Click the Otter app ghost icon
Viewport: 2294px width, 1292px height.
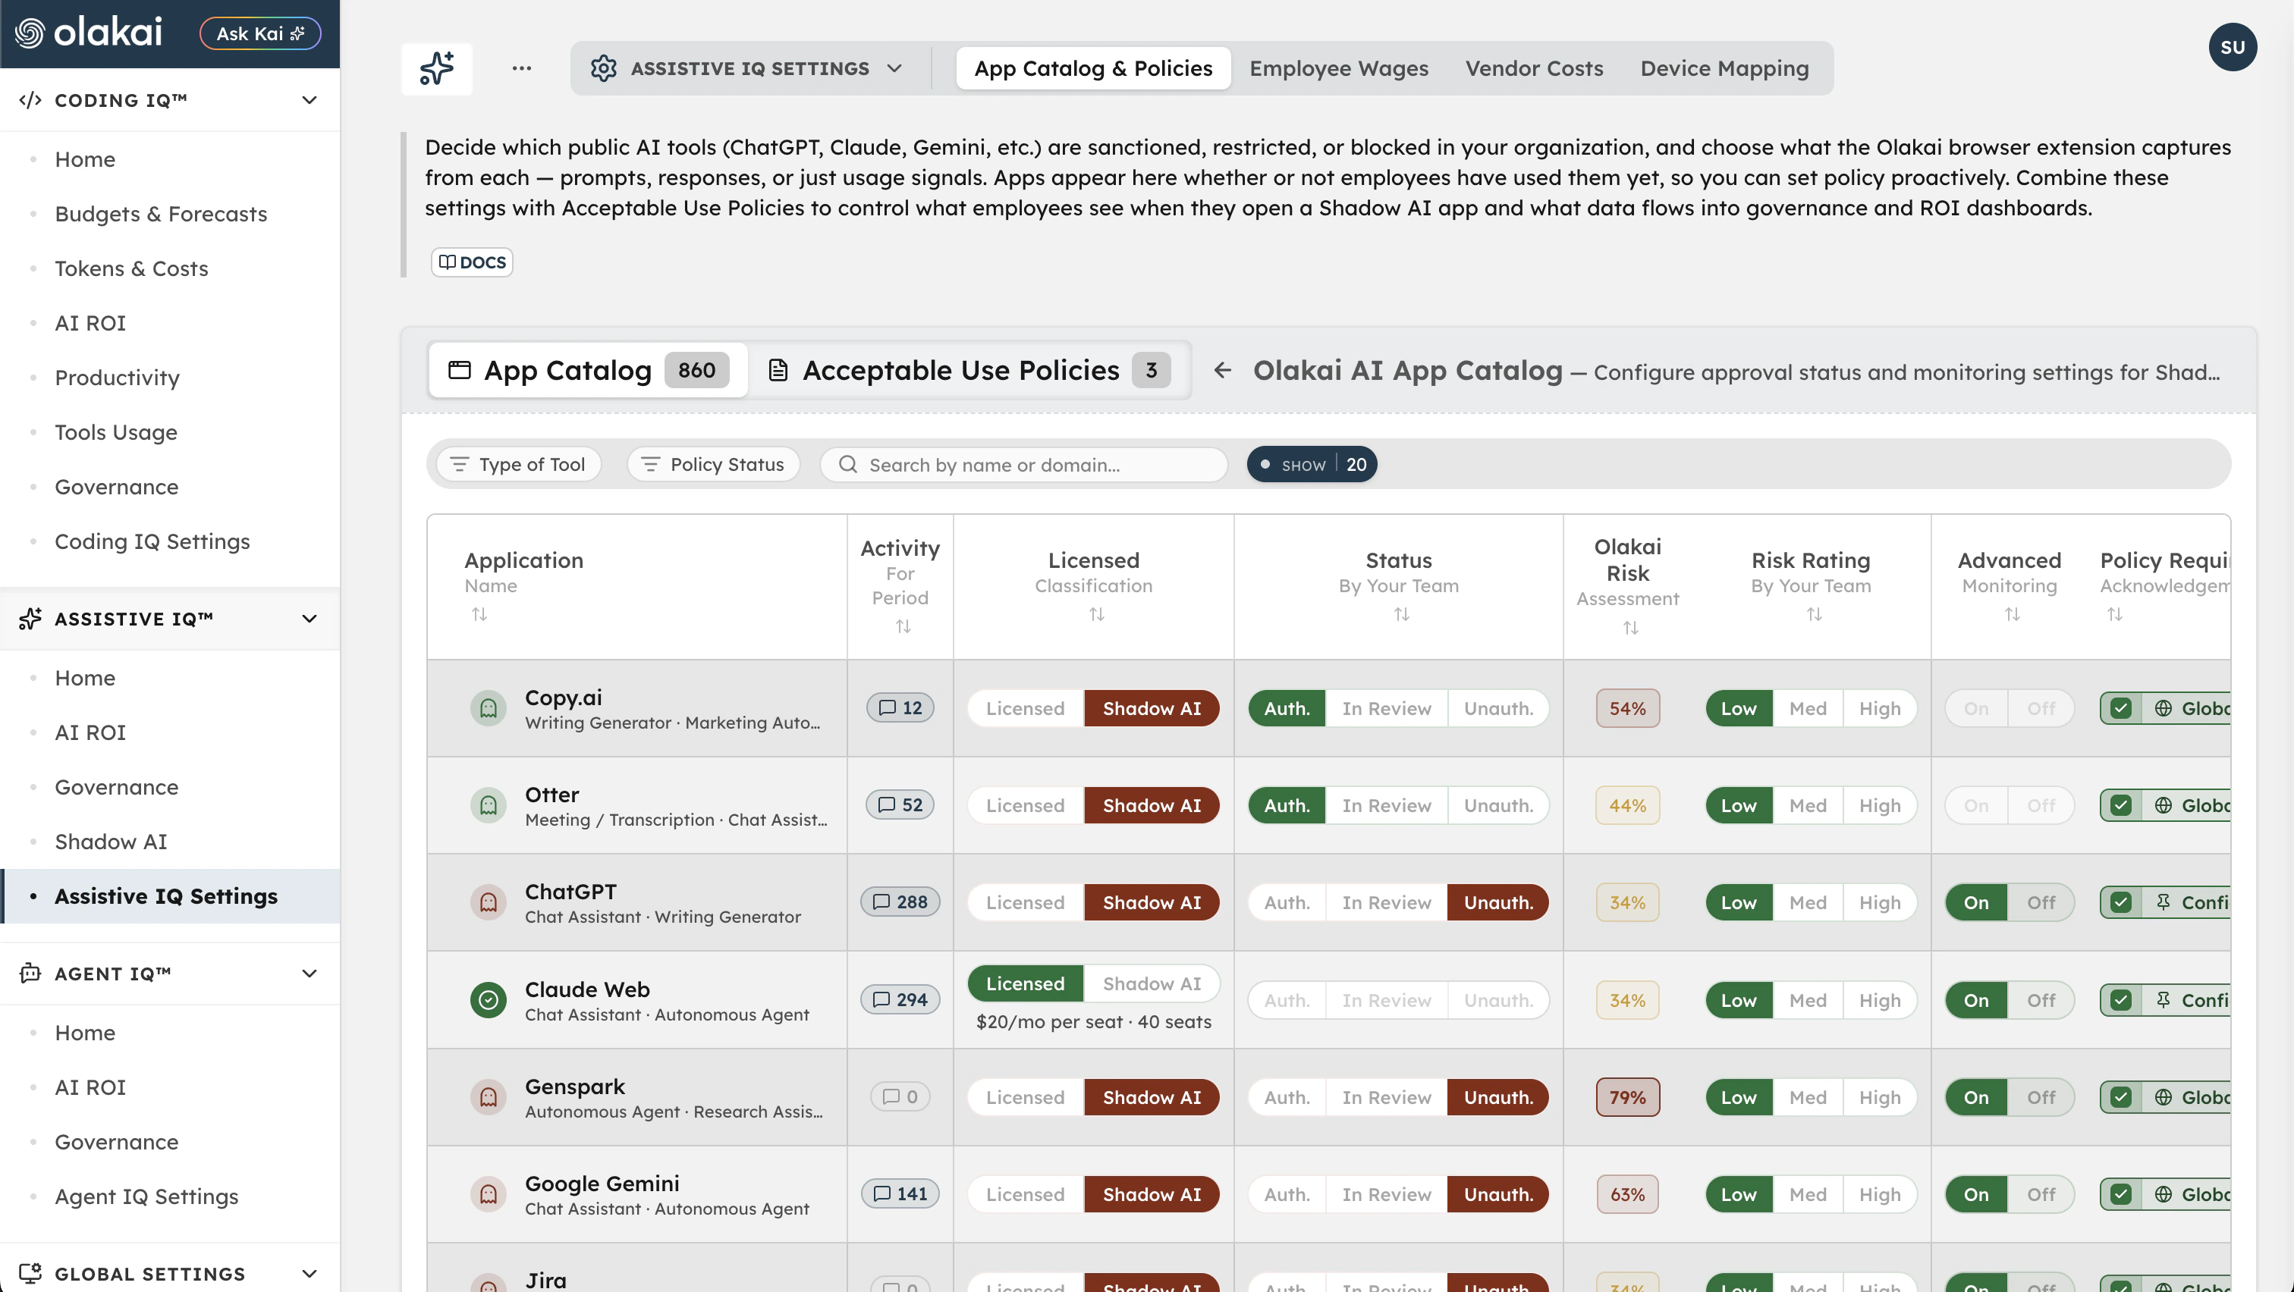pyautogui.click(x=488, y=805)
